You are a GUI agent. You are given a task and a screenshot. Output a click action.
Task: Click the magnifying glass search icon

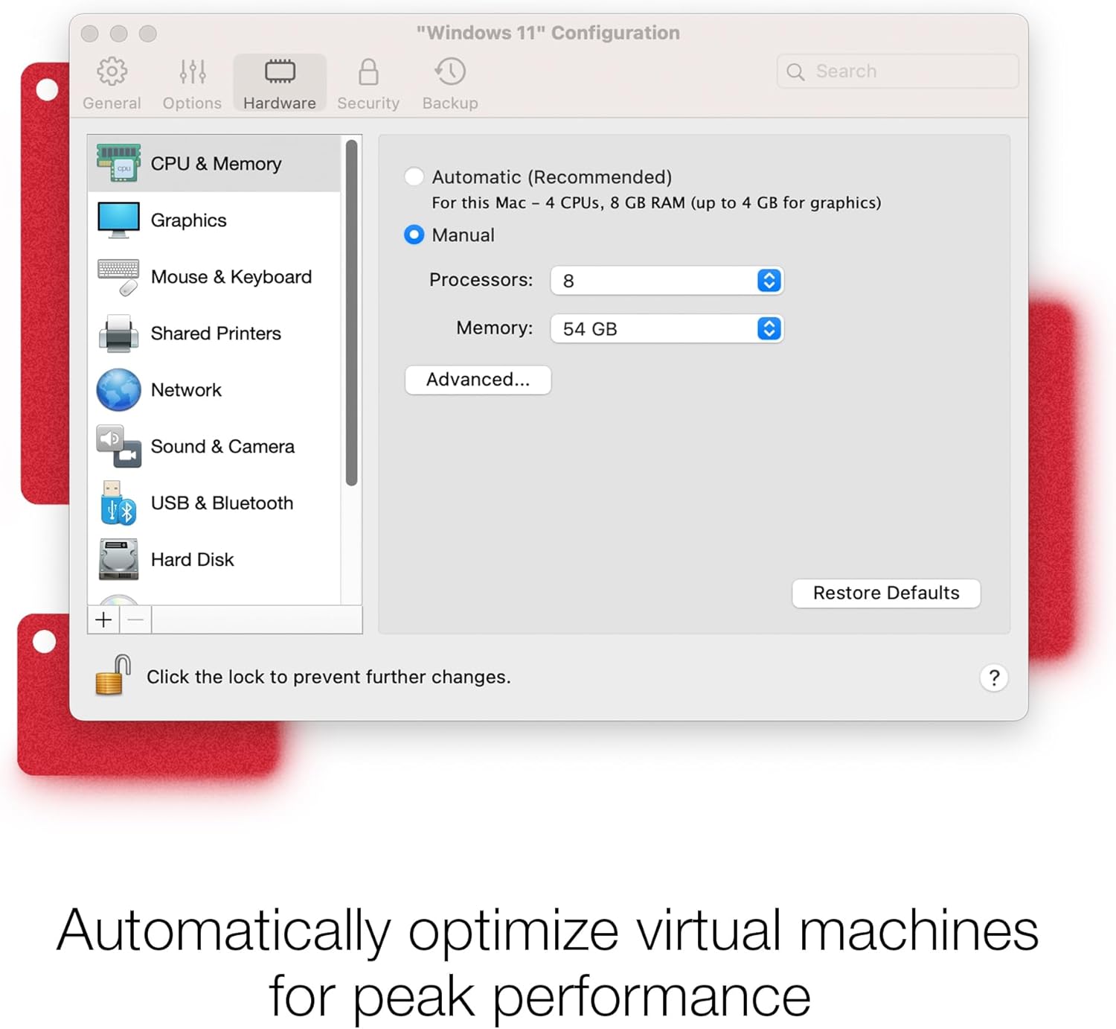795,71
